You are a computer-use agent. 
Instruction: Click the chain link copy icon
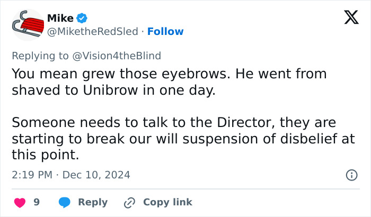(x=129, y=202)
